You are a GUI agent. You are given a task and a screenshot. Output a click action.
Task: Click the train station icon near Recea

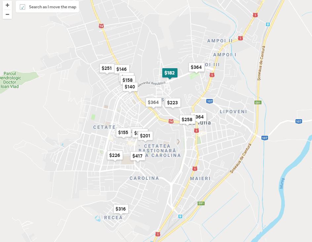click(x=180, y=216)
